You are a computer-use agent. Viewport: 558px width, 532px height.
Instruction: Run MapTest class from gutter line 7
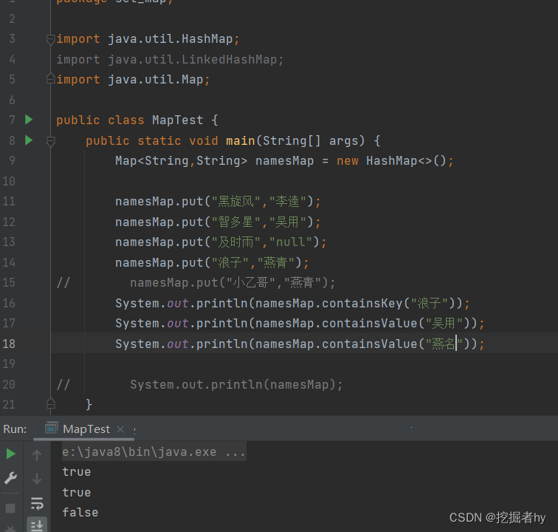29,120
